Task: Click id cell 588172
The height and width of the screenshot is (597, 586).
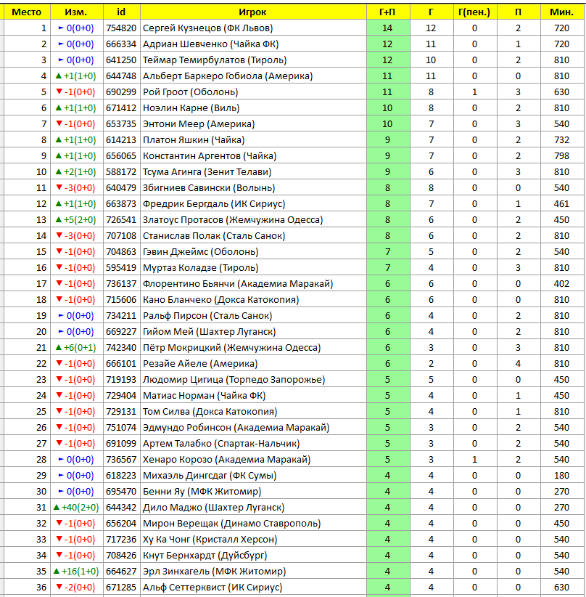Action: (121, 172)
